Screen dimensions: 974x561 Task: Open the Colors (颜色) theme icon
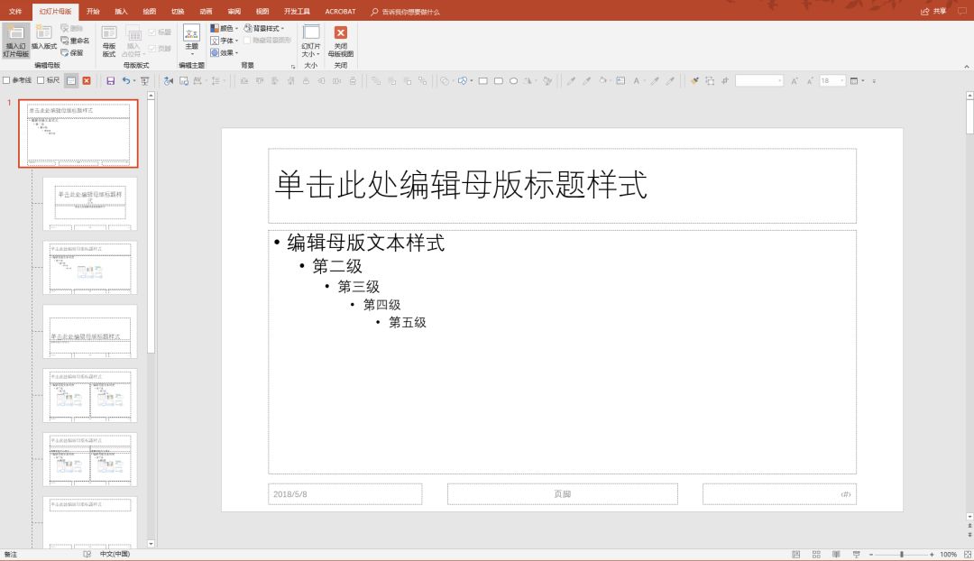pyautogui.click(x=219, y=28)
